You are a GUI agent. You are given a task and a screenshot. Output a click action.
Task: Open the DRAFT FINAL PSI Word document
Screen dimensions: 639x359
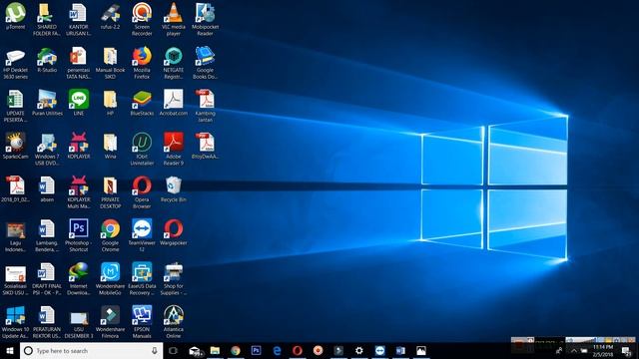coord(47,279)
